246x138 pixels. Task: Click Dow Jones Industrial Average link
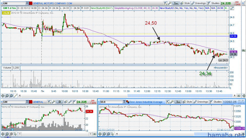(146, 102)
